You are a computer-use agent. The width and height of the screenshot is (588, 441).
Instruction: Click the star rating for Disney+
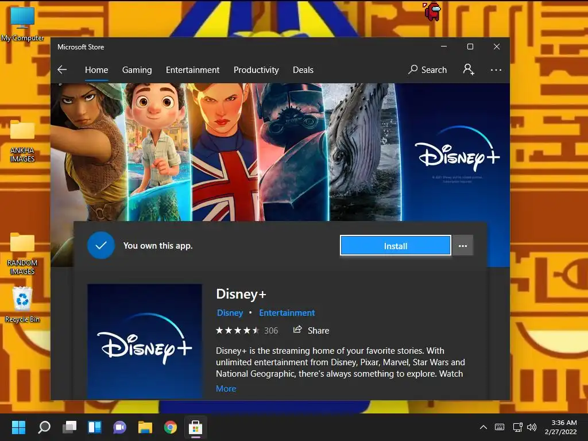coord(237,330)
